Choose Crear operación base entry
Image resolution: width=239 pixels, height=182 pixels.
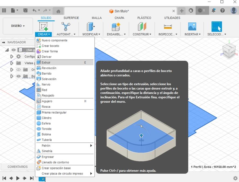coord(65,168)
